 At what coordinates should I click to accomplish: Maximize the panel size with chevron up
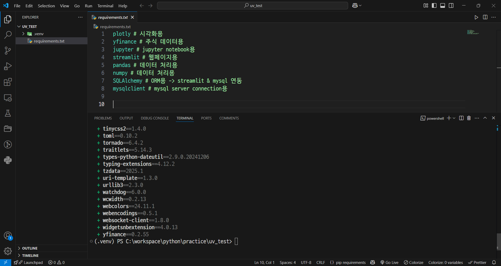[x=485, y=118]
